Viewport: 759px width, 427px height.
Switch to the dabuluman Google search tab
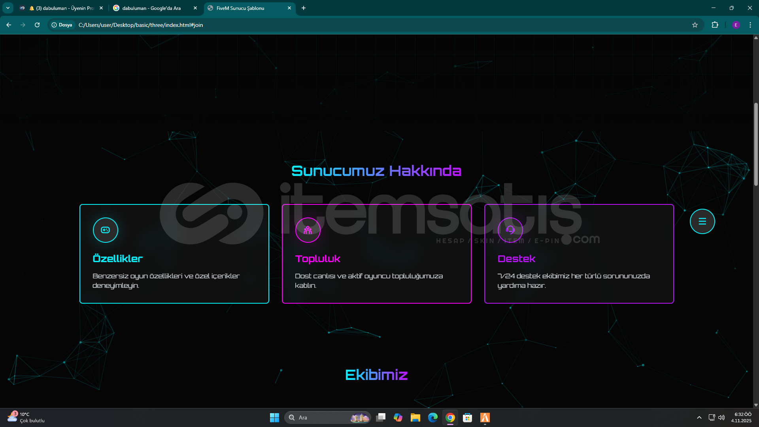(151, 8)
